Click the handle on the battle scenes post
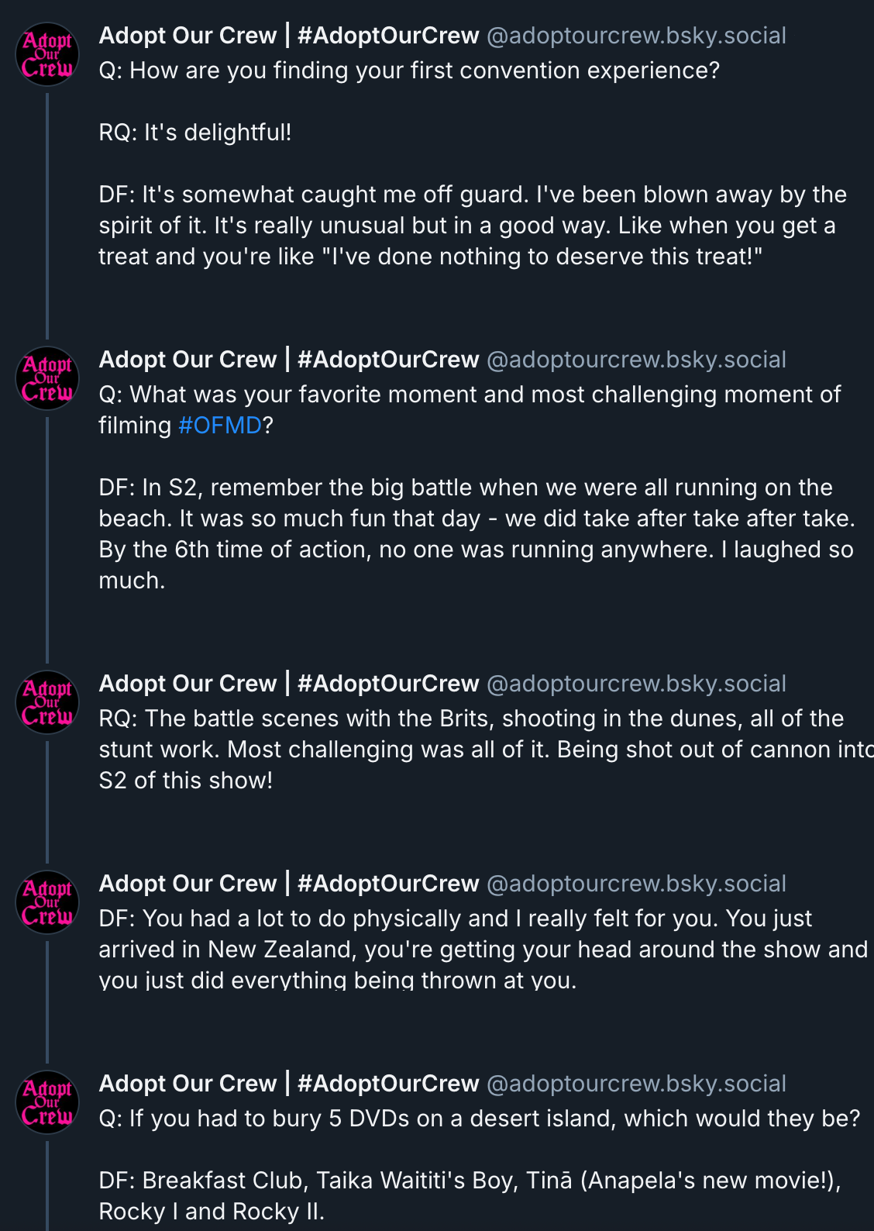874x1231 pixels. pyautogui.click(x=635, y=684)
